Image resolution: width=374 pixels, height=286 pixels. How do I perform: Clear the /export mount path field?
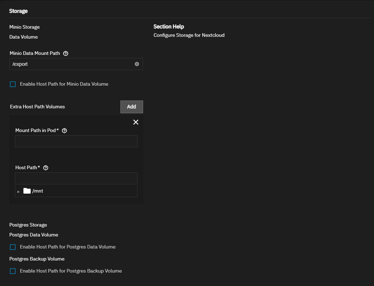pos(137,64)
